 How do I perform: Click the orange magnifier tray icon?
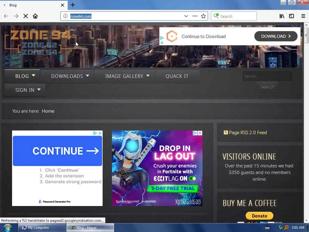pyautogui.click(x=287, y=227)
